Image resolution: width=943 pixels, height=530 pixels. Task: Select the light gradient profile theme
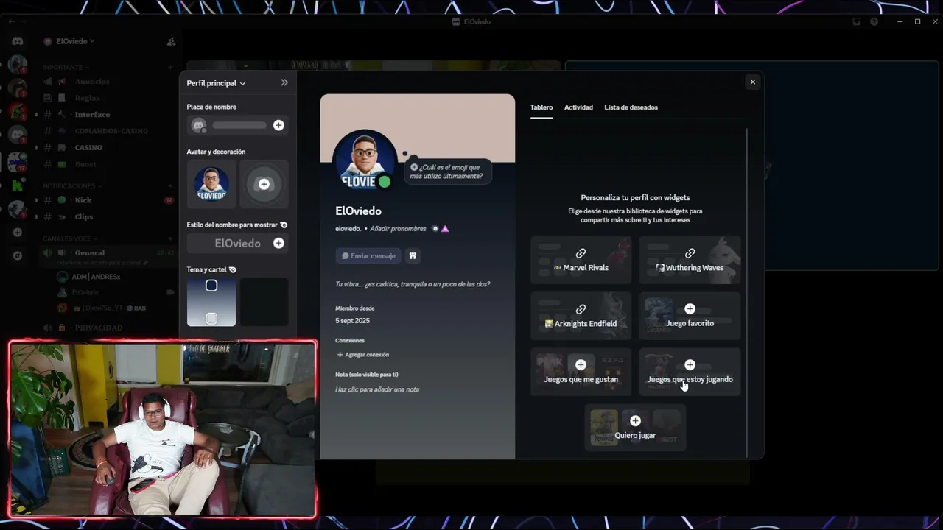211,302
